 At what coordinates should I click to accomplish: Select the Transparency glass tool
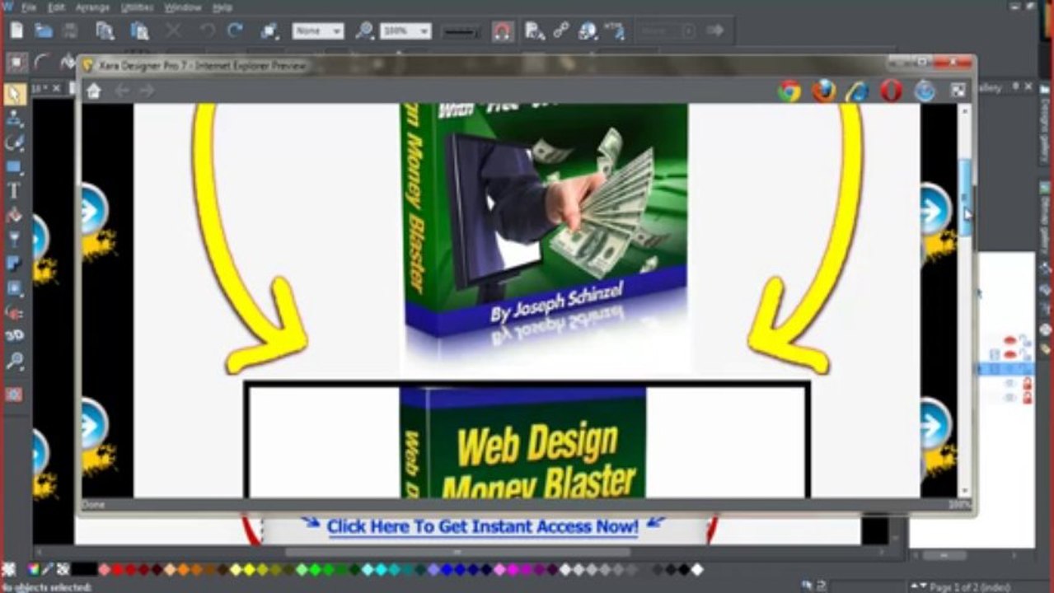pos(14,240)
